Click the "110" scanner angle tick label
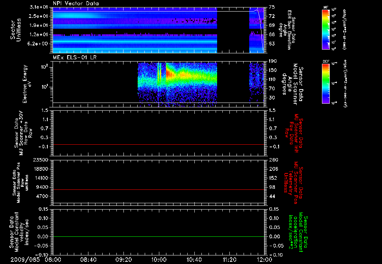This screenshot has height=264, width=382. tap(273, 79)
